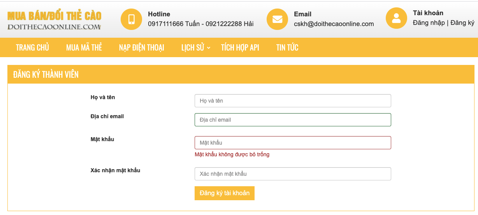Click the hotline phone numbers text
478x215 pixels.
point(201,24)
